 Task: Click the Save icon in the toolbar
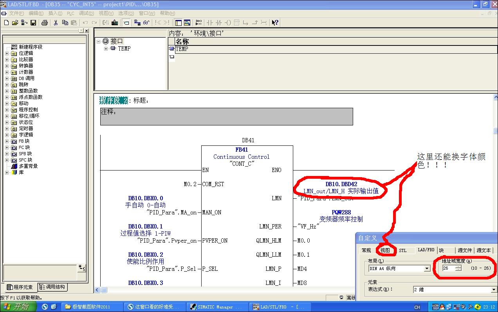click(x=33, y=23)
